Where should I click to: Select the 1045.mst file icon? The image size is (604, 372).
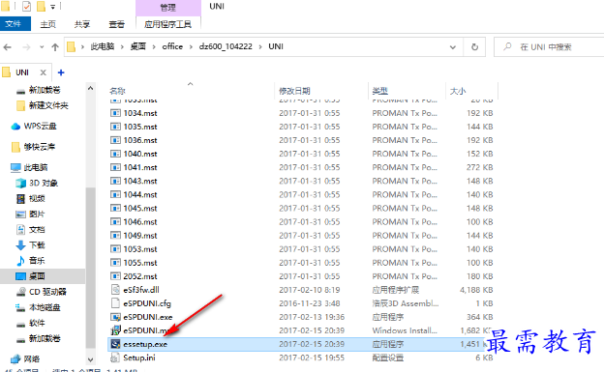click(x=115, y=208)
